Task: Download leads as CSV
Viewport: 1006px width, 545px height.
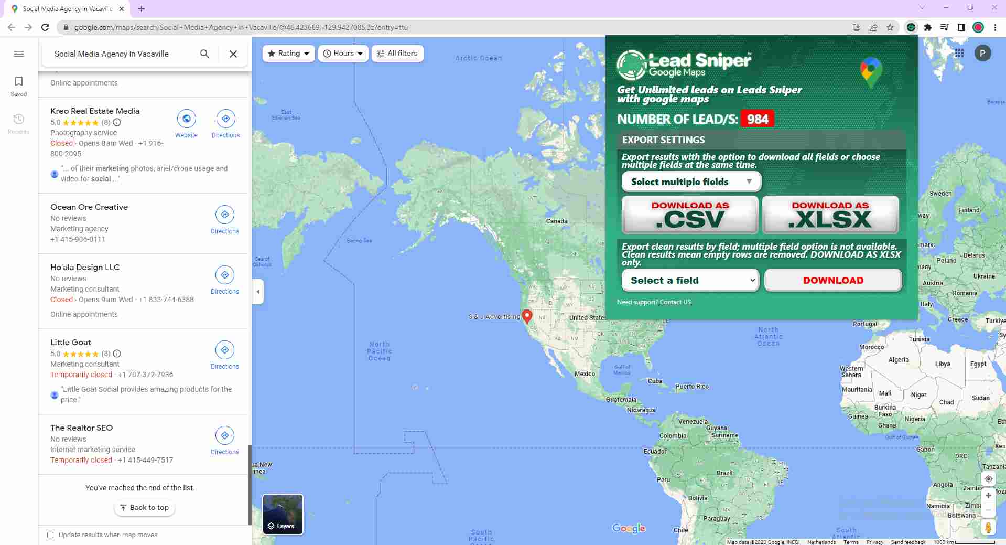Action: tap(690, 215)
